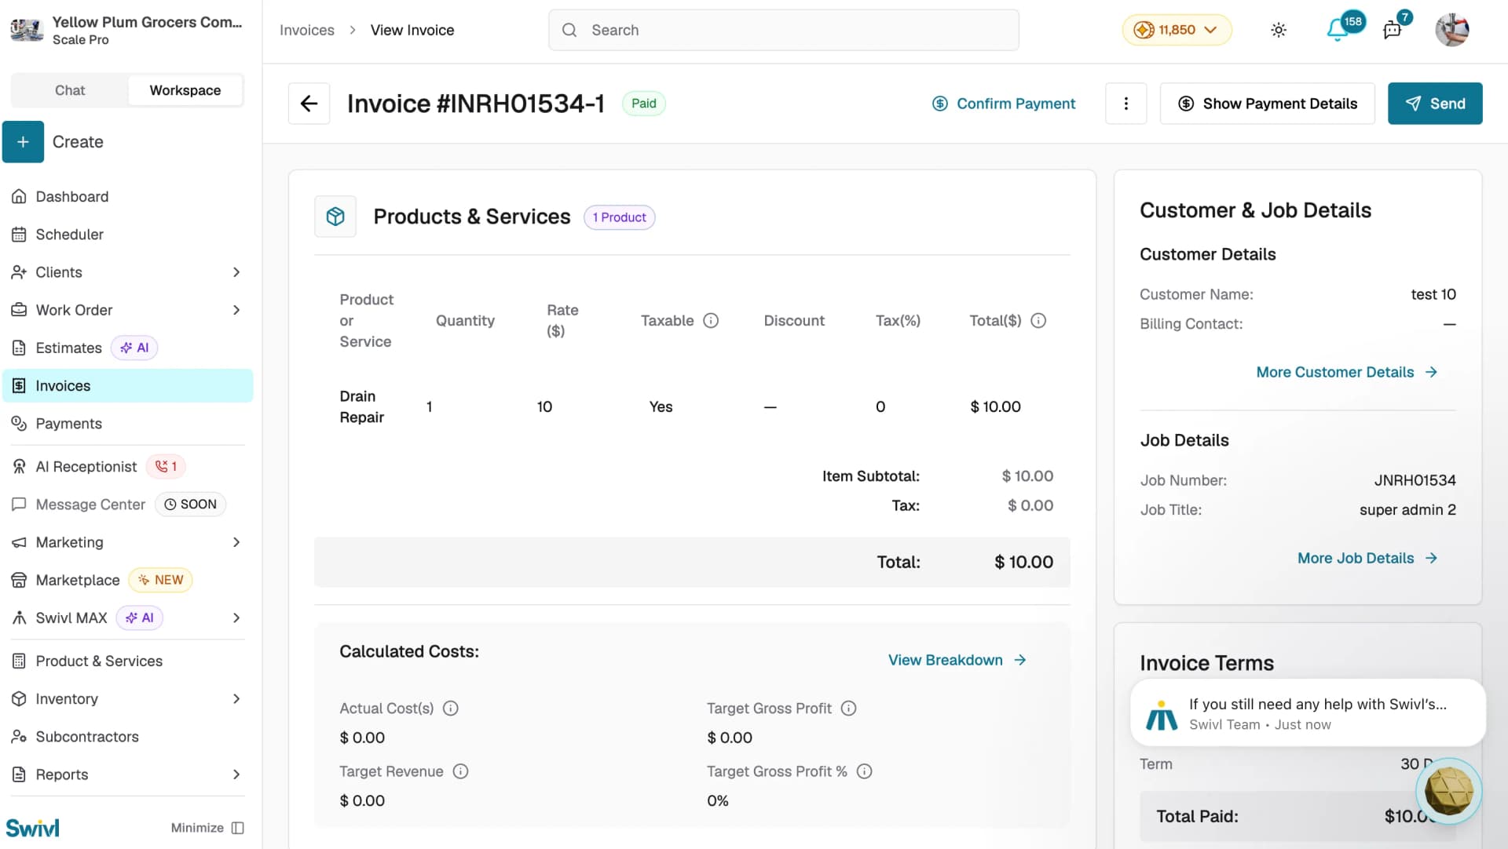Click the customer name test 10
Image resolution: width=1508 pixels, height=849 pixels.
1433,294
